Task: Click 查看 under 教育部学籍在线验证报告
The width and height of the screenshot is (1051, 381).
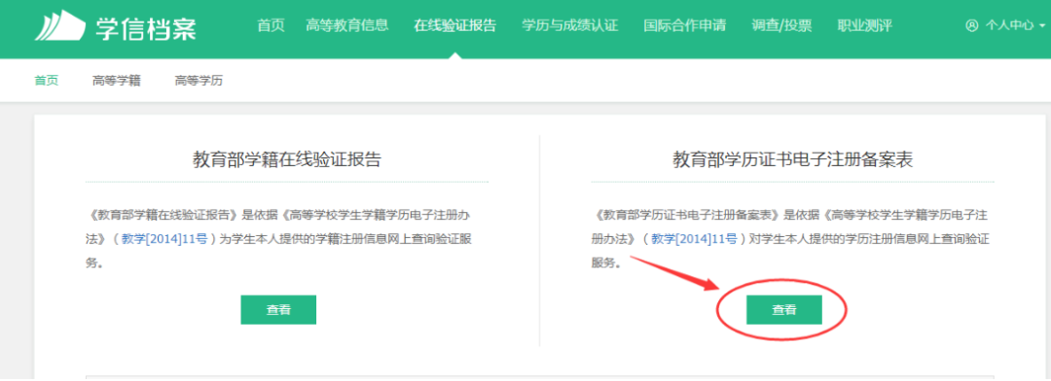Action: [x=278, y=309]
